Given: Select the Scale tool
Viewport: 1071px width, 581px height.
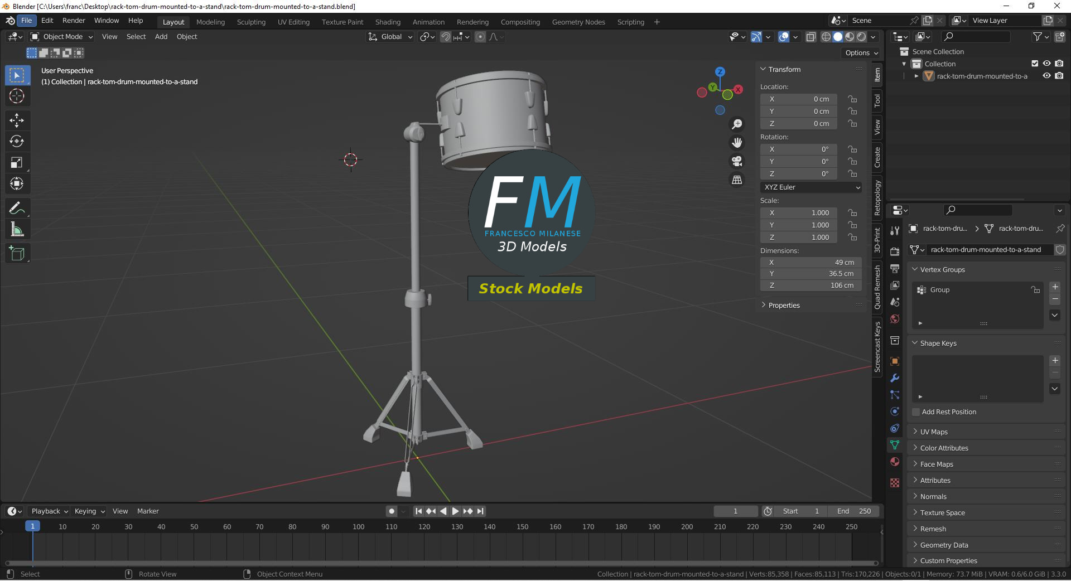Looking at the screenshot, I should [x=17, y=162].
